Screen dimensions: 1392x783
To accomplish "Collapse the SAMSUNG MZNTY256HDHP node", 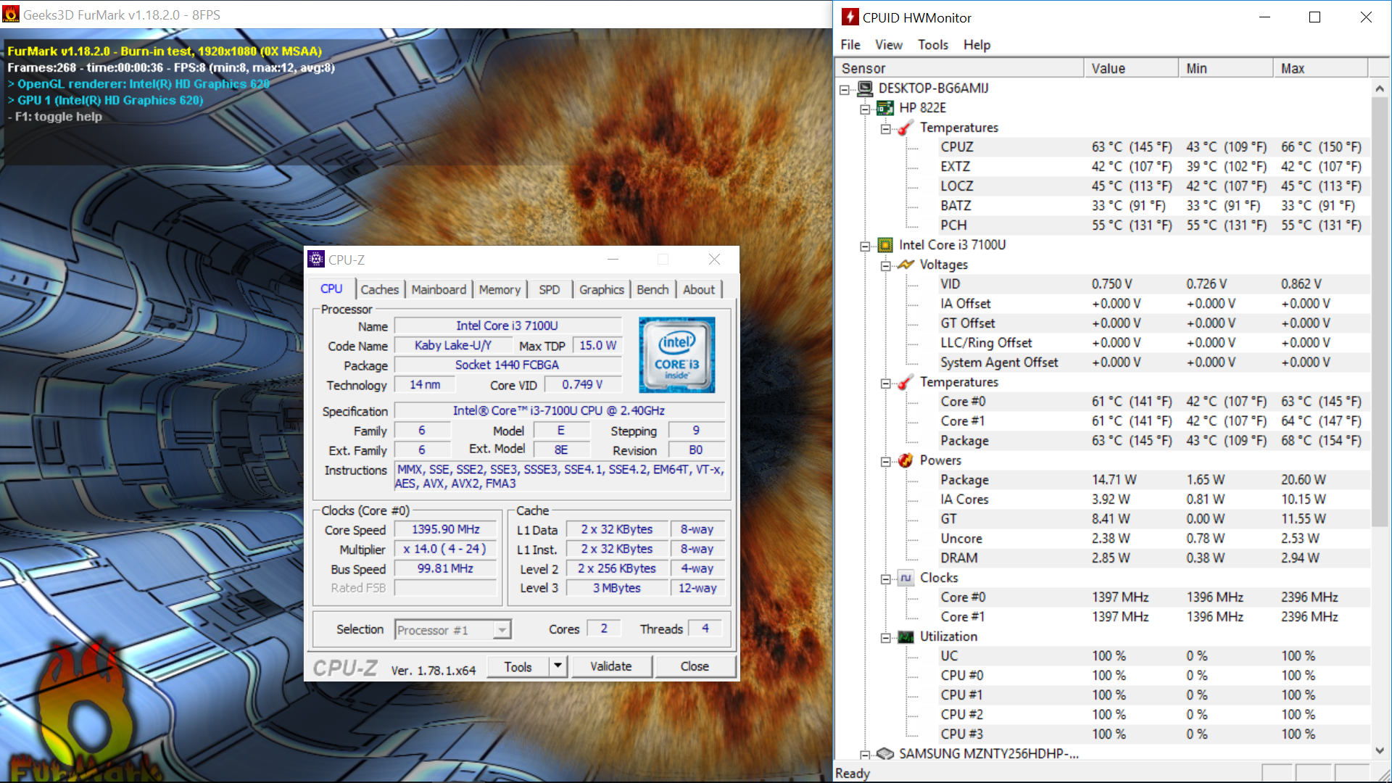I will click(x=865, y=755).
